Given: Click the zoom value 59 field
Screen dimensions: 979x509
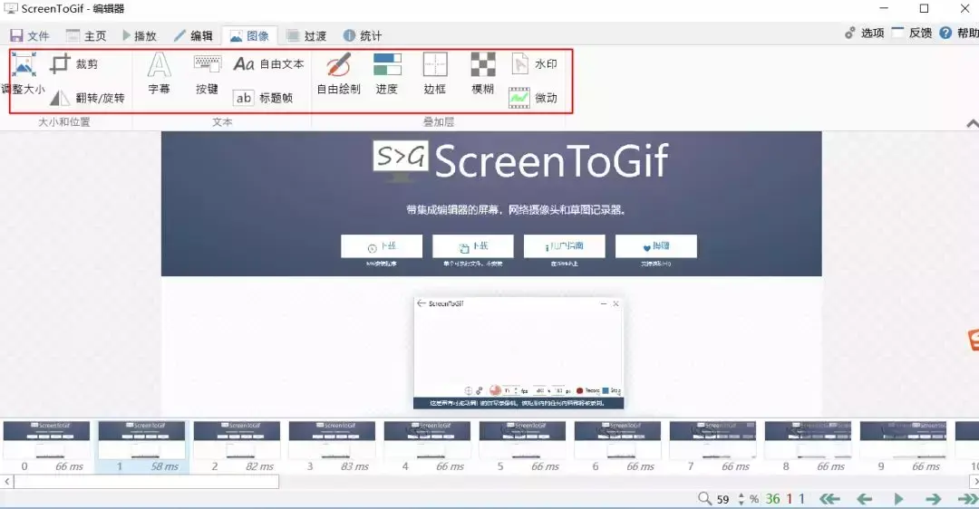Looking at the screenshot, I should point(723,499).
